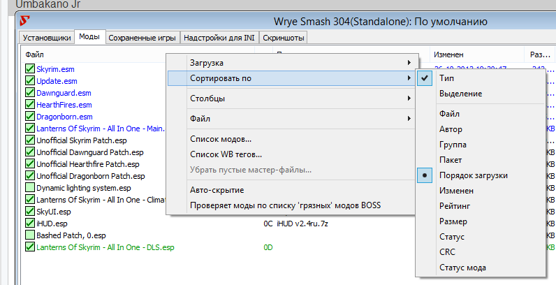556x285 pixels.
Task: Sort by Файл in submenu
Action: tap(481, 114)
